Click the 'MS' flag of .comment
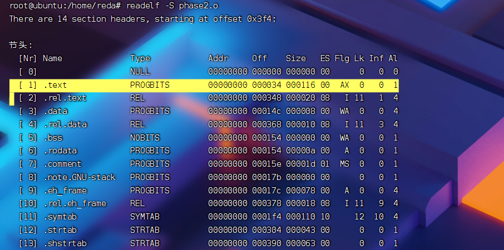The image size is (504, 250). coord(344,164)
